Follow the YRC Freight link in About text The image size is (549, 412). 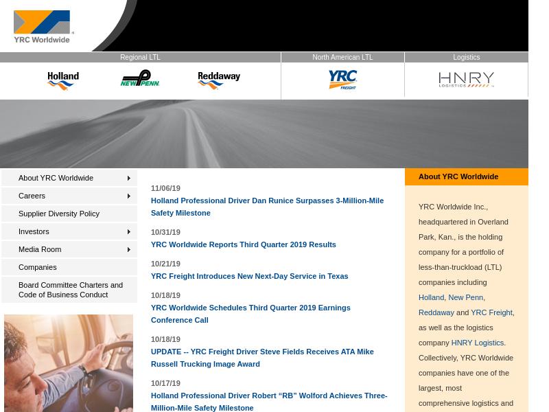[491, 312]
